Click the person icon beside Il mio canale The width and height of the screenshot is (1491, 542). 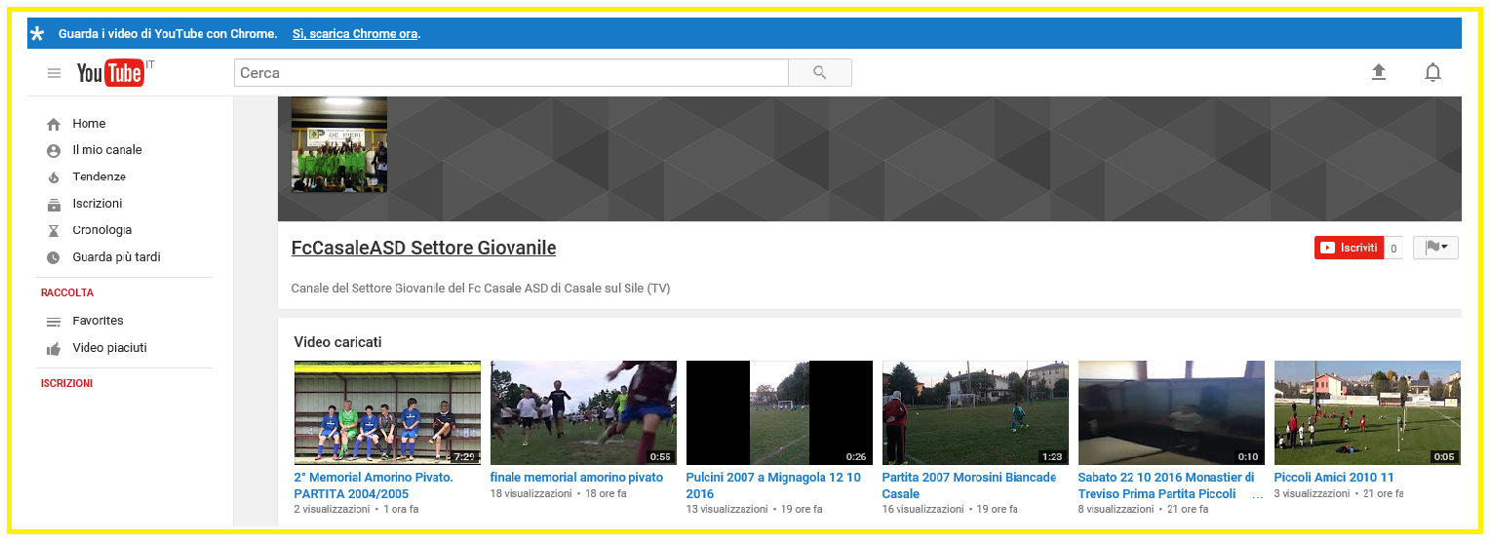coord(54,150)
